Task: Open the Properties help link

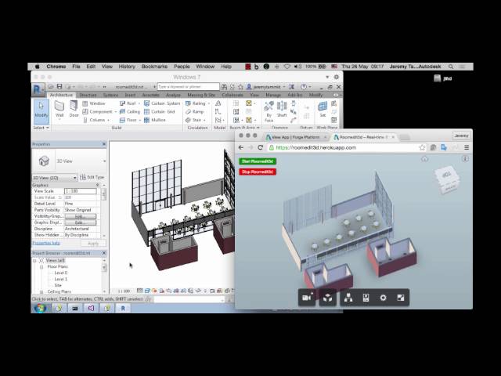Action: tap(46, 243)
